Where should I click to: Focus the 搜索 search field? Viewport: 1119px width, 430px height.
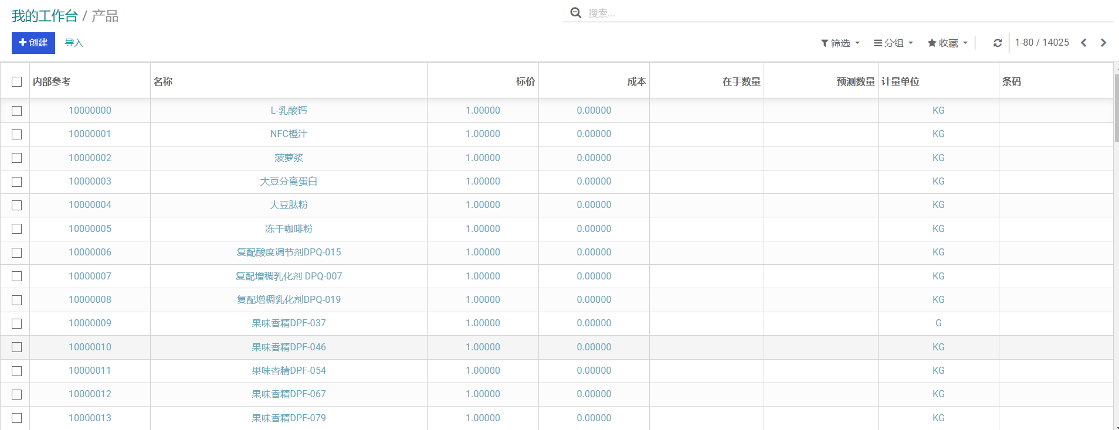[x=850, y=13]
